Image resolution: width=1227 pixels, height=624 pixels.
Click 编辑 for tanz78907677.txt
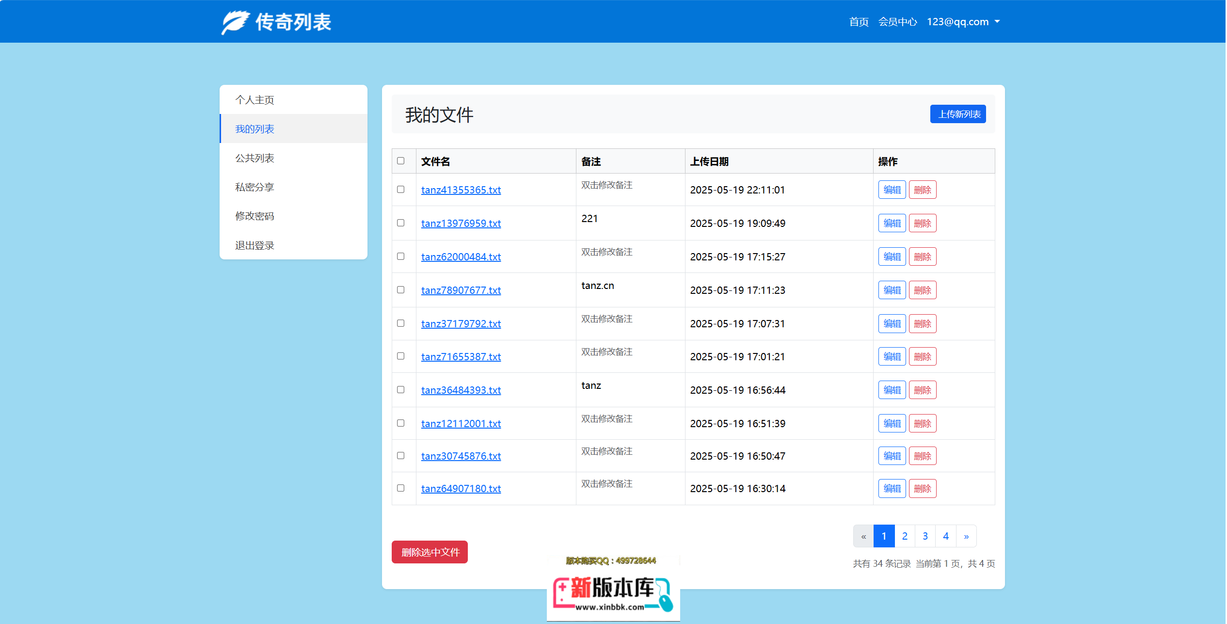click(892, 290)
